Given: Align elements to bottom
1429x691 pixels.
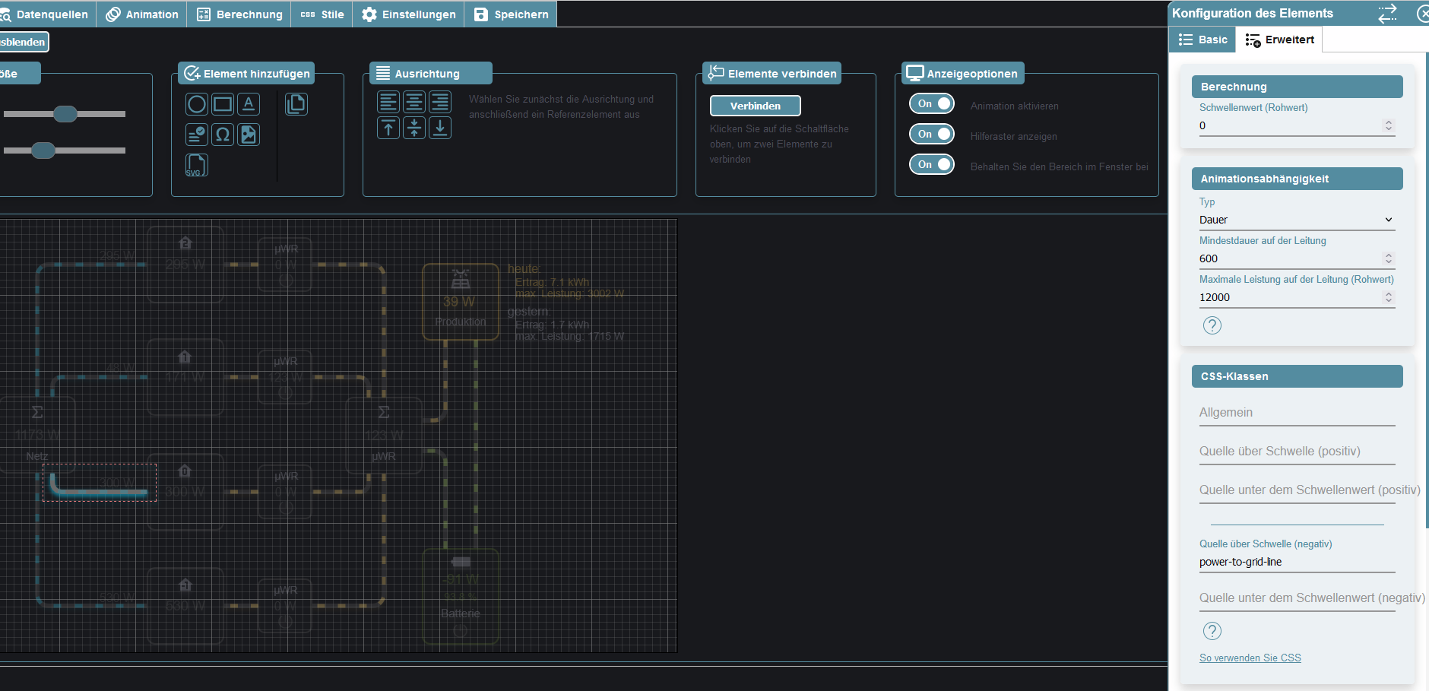Looking at the screenshot, I should tap(440, 128).
